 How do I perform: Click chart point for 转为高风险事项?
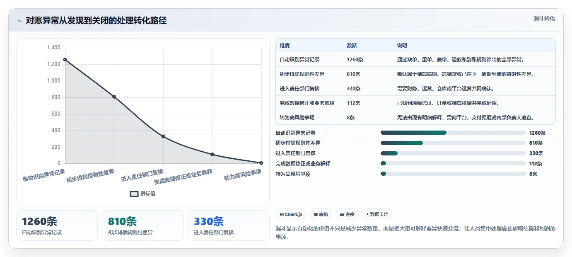tap(261, 163)
